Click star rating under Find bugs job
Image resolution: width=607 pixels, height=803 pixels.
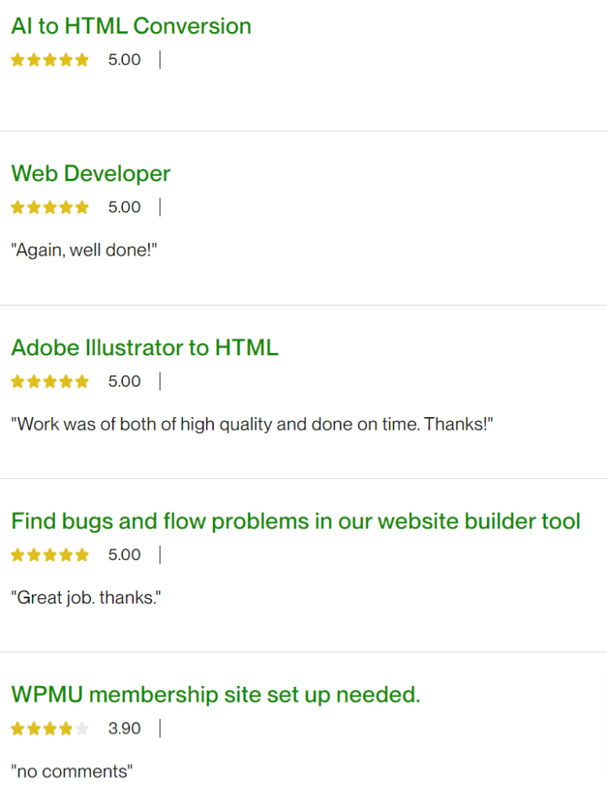50,554
